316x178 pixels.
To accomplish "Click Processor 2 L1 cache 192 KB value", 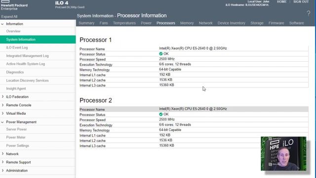I will point(164,135).
